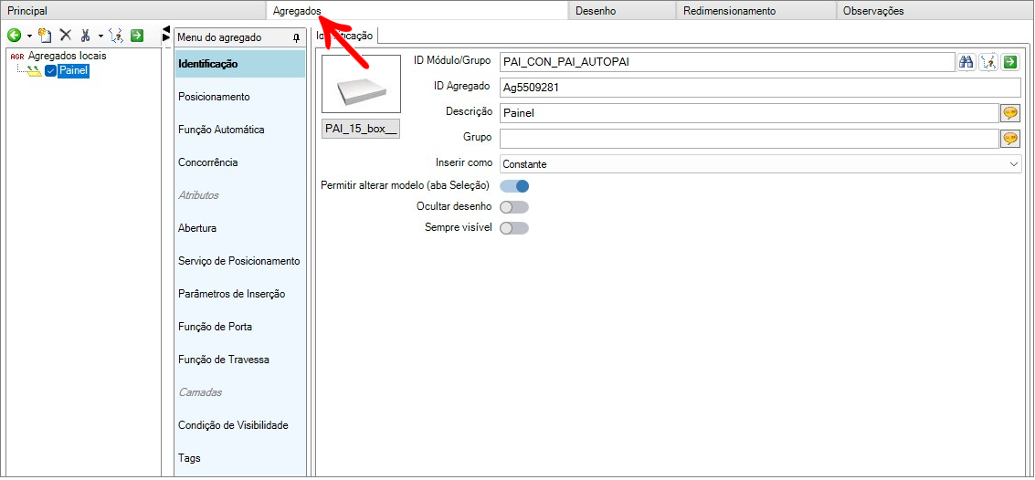Image resolution: width=1035 pixels, height=480 pixels.
Task: Cut the aggregate with the scissors icon
Action: [x=85, y=36]
